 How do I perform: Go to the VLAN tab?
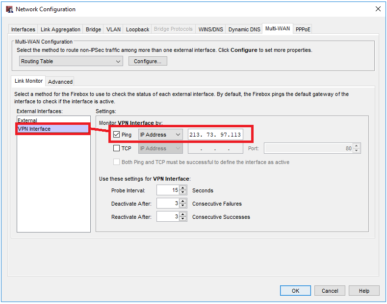(x=113, y=29)
